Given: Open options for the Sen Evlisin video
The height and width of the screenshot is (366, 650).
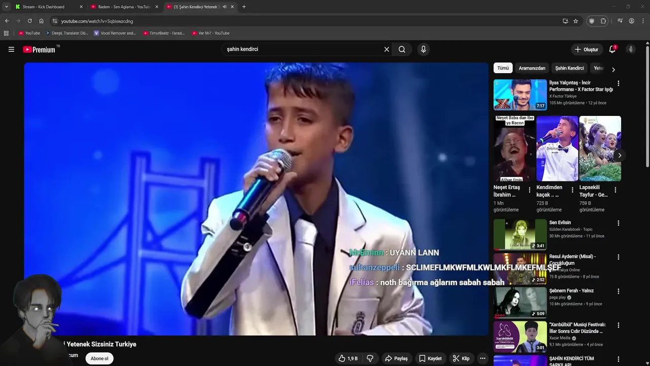Looking at the screenshot, I should 618,223.
